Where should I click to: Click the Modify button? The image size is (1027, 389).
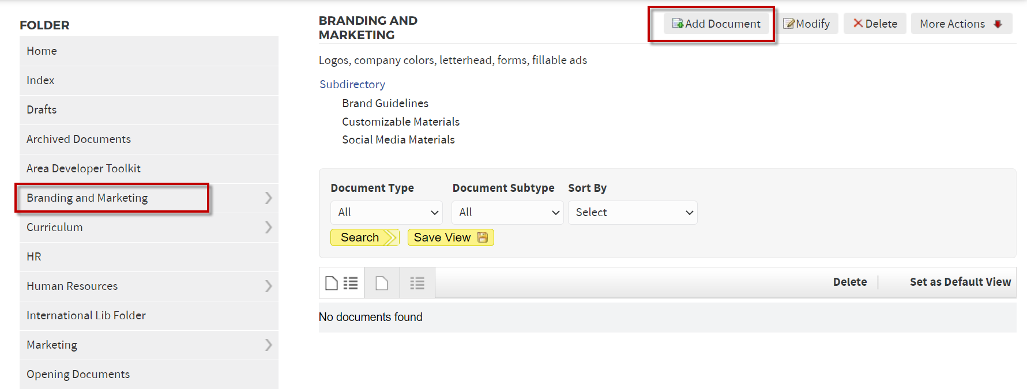click(806, 24)
